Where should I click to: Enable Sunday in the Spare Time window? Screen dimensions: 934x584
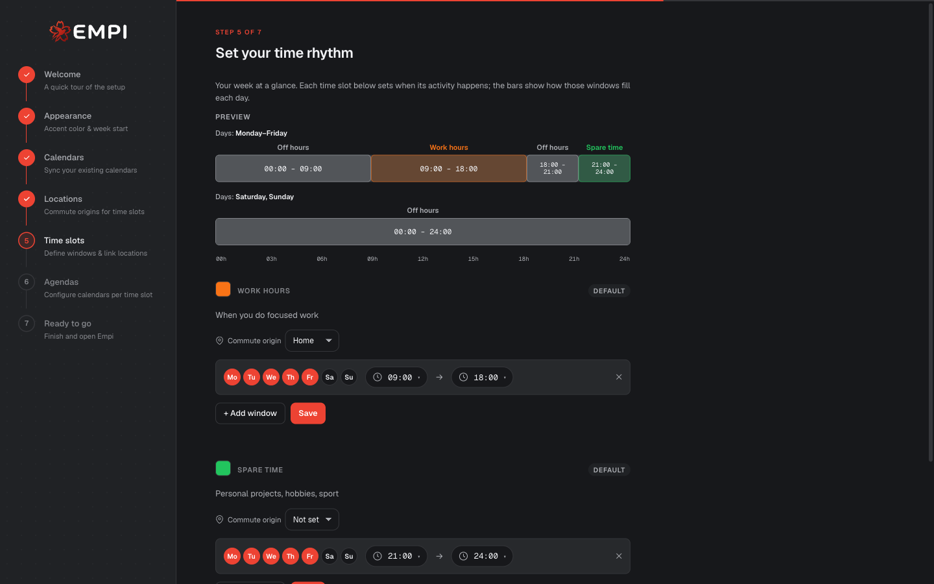tap(349, 556)
